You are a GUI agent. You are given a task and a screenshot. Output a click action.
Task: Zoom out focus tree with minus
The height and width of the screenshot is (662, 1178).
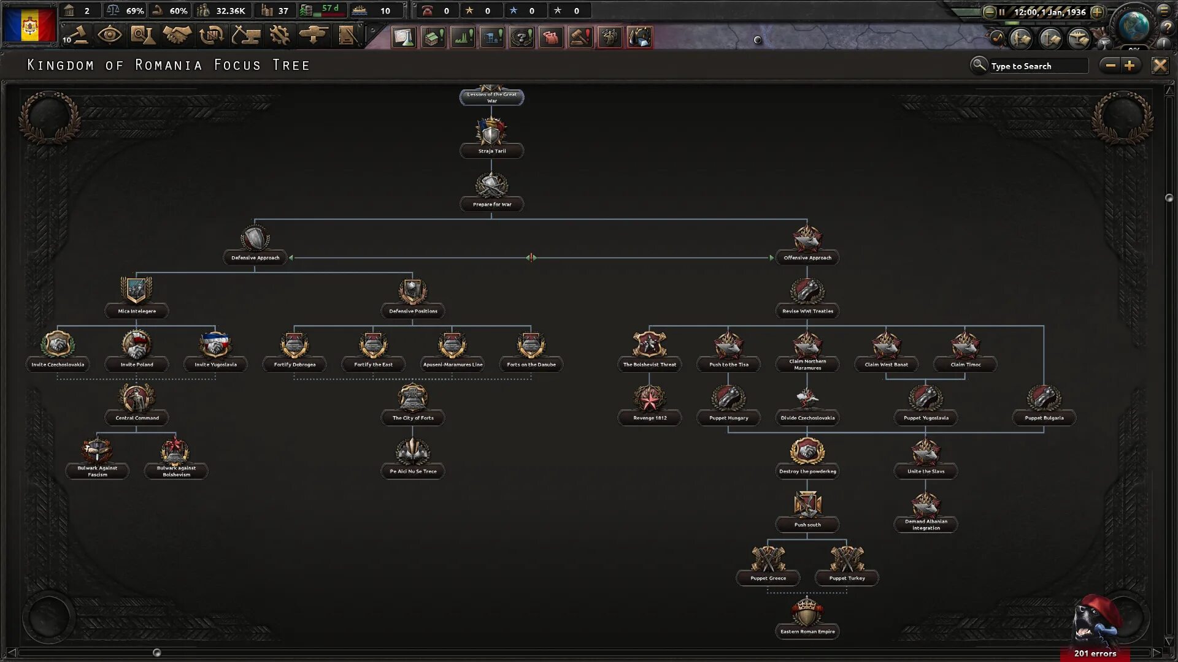point(1111,66)
